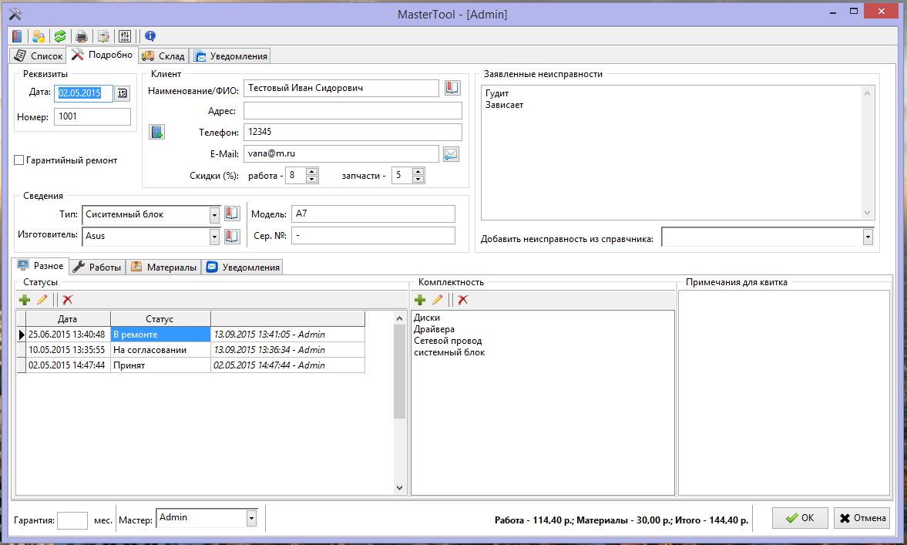Screen dimensions: 907x545
Task: Add a new status with green plus
Action: (x=25, y=300)
